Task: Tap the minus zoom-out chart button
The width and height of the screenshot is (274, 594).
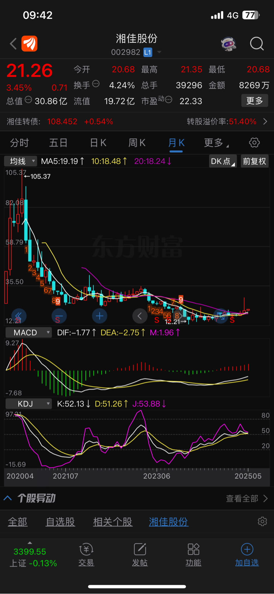Action: click(59, 316)
